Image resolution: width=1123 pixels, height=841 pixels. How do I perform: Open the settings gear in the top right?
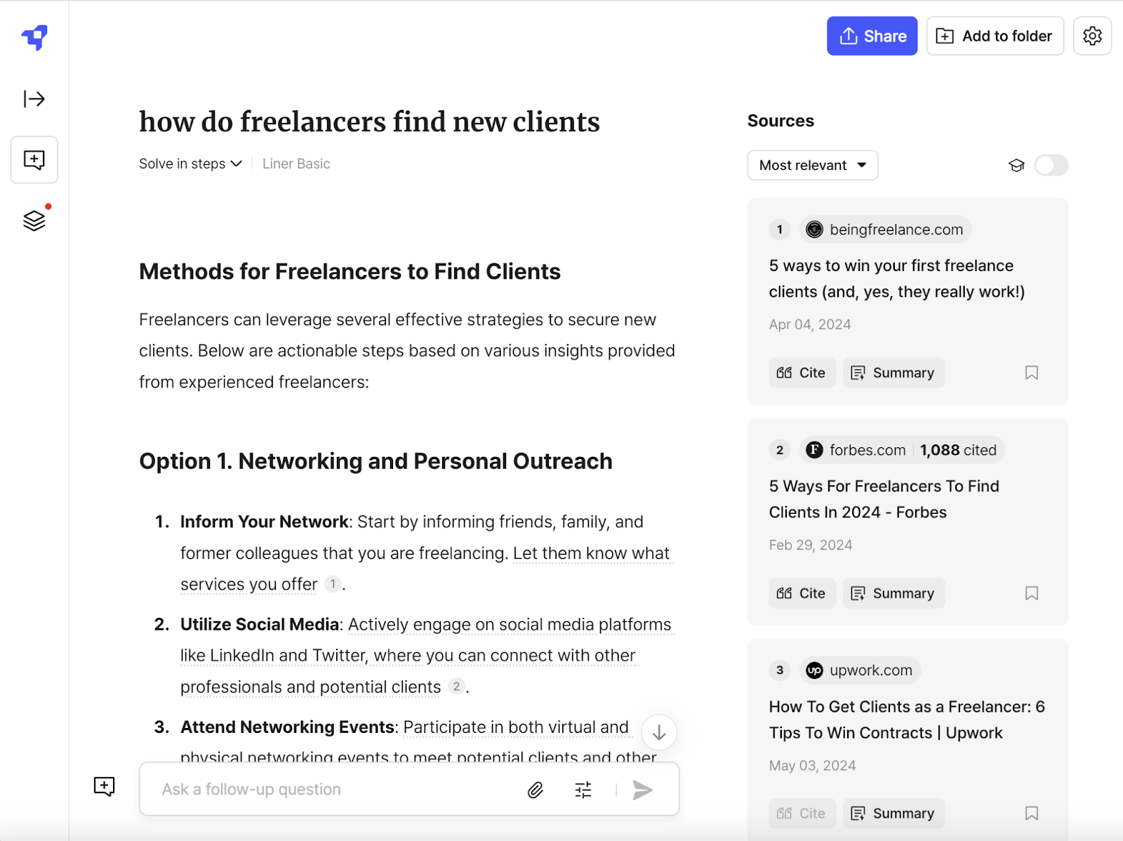pos(1092,36)
